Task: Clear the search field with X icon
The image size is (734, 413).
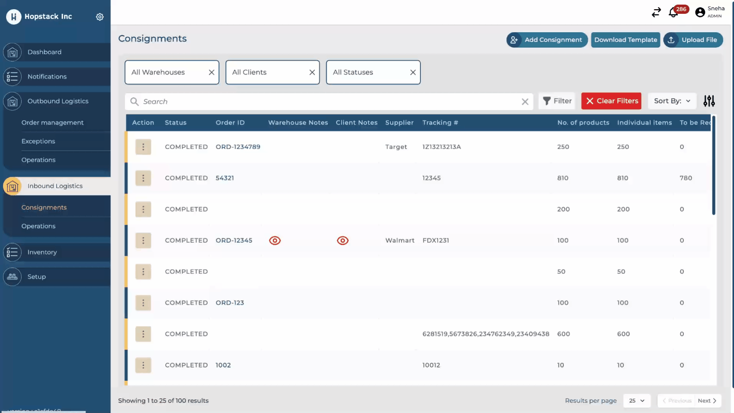Action: (525, 102)
